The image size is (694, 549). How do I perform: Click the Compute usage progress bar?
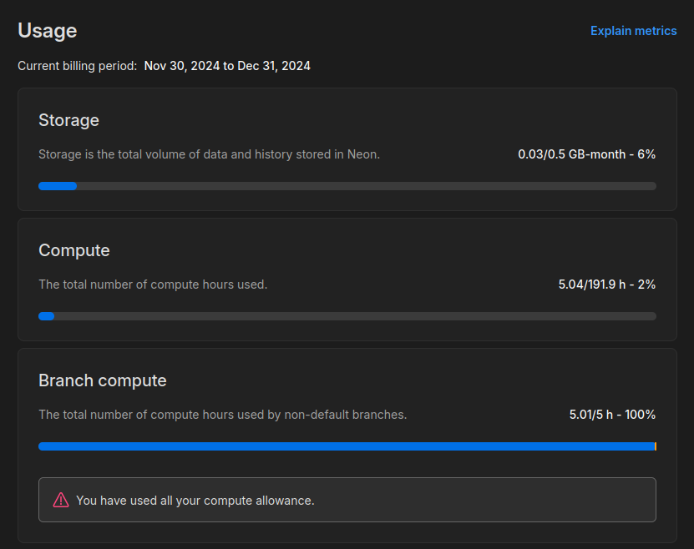point(347,316)
